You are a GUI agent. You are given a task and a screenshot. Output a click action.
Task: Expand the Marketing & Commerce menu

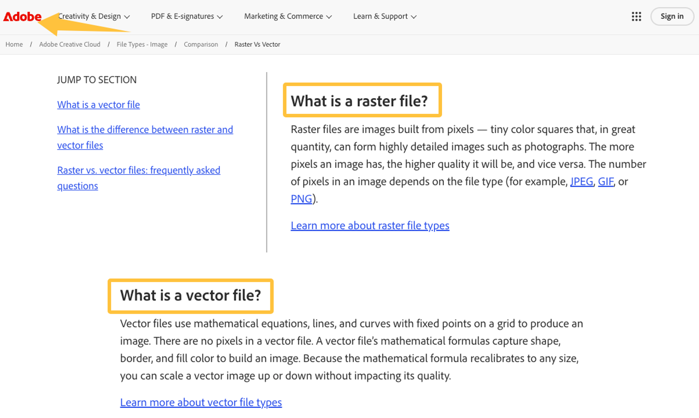coord(288,17)
